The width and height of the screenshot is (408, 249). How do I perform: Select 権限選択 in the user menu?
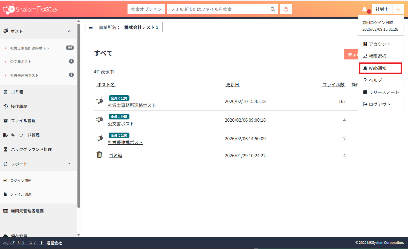pos(377,56)
